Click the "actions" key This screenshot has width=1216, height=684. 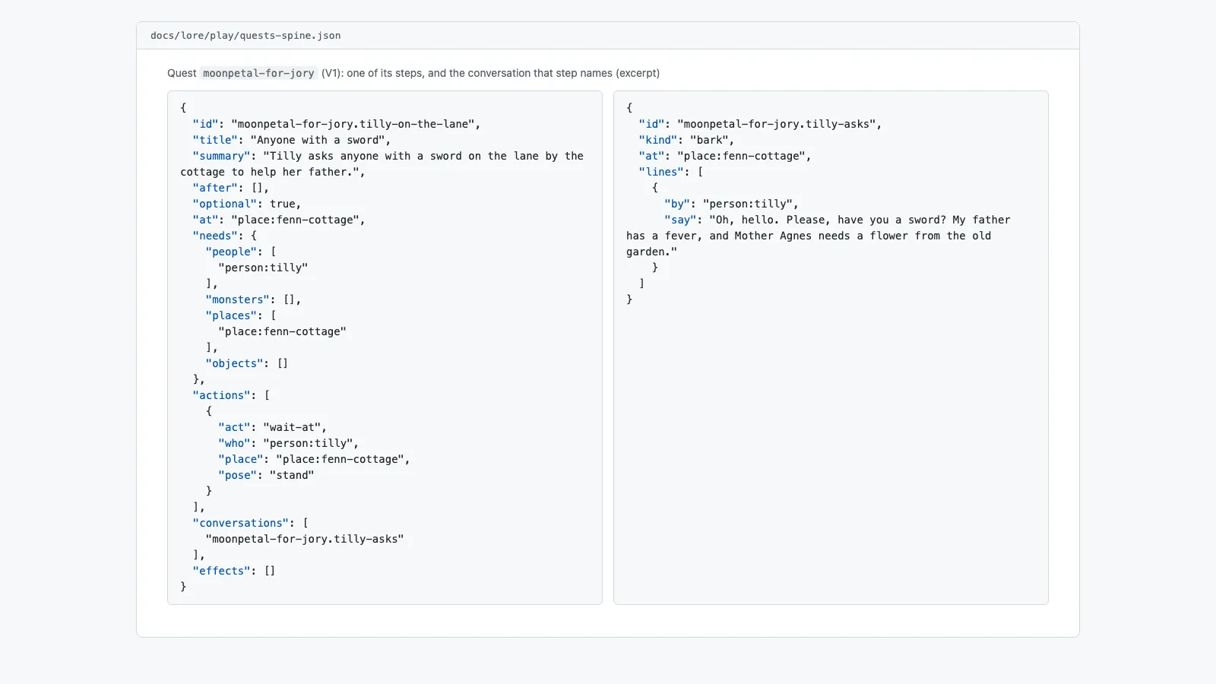222,395
